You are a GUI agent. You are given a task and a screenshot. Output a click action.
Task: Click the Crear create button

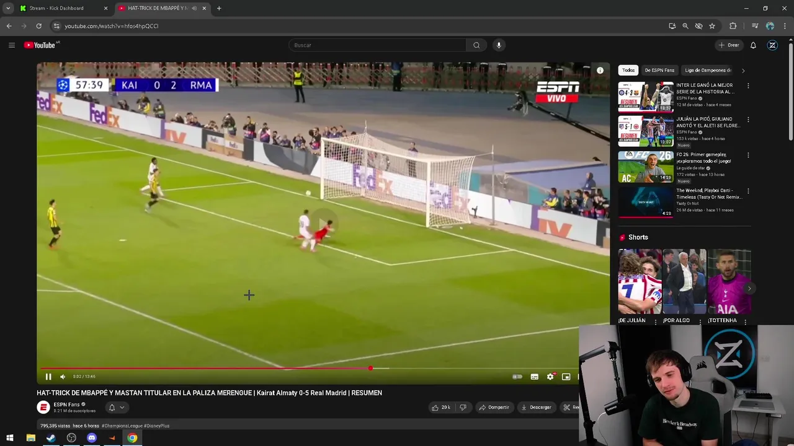coord(728,45)
